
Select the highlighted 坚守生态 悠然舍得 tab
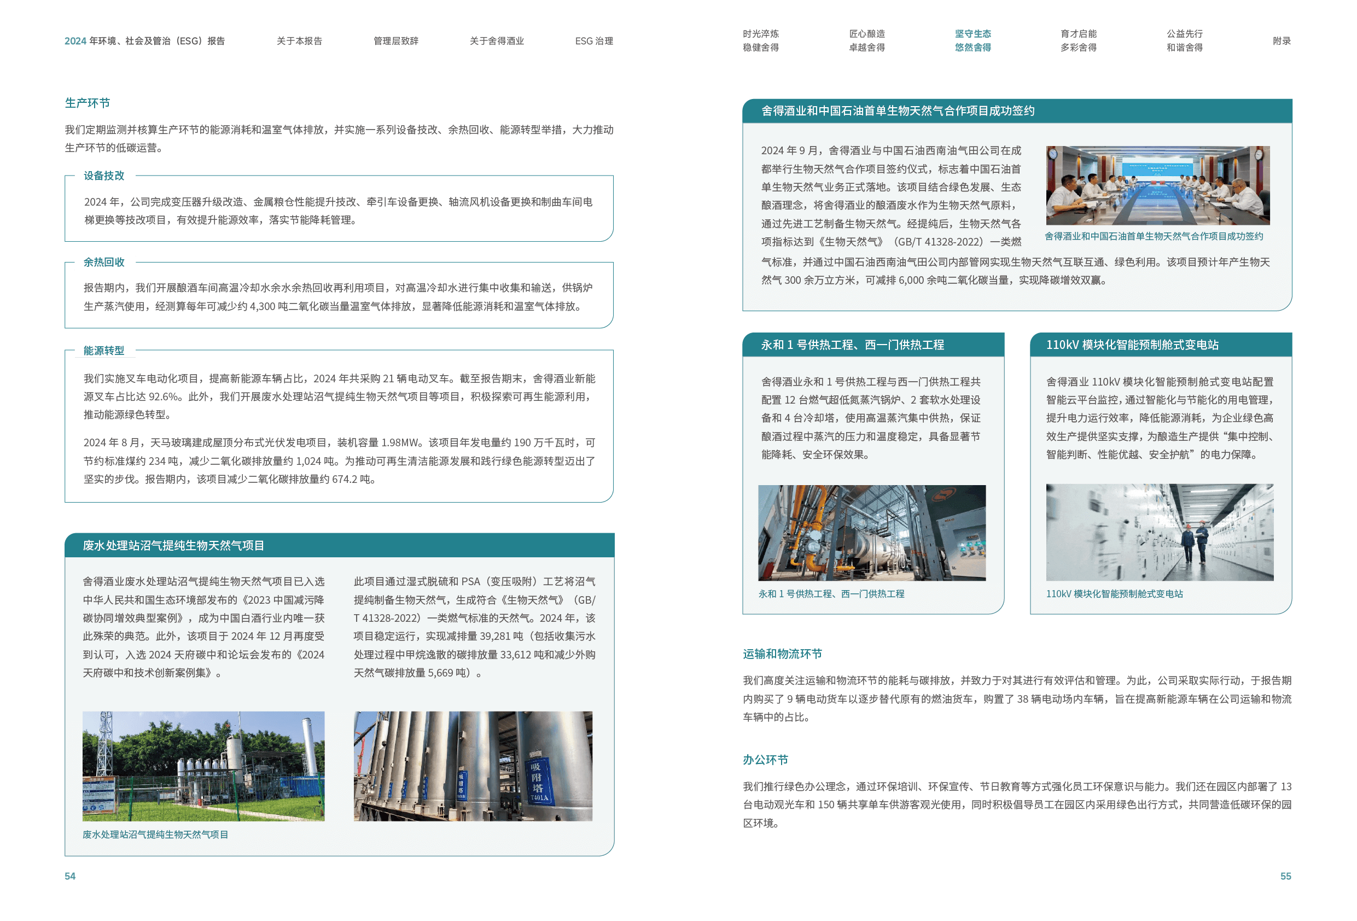(x=973, y=40)
